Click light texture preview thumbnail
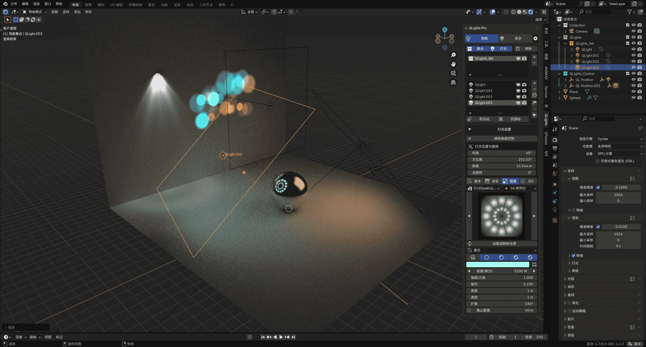 502,216
